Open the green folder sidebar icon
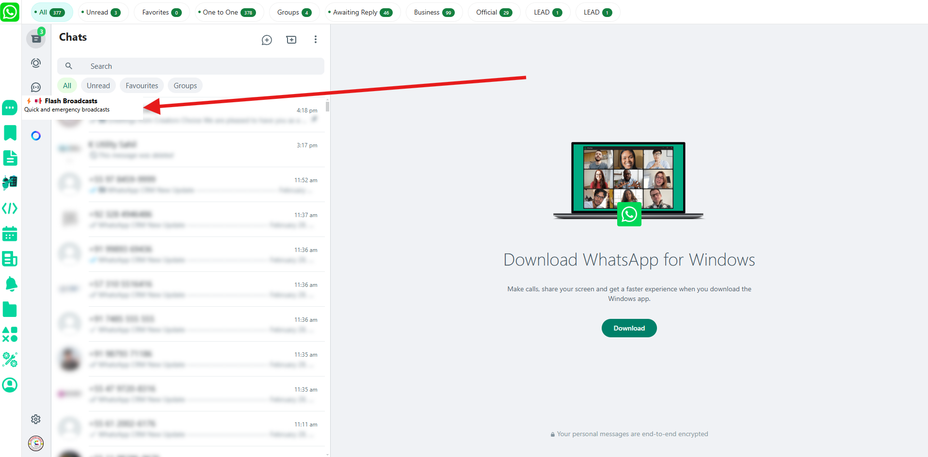 (x=10, y=309)
